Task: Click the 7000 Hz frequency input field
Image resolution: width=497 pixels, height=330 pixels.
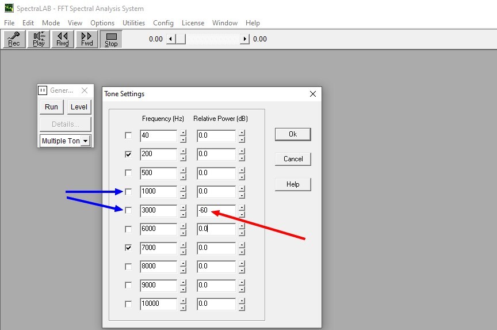Action: coord(159,248)
